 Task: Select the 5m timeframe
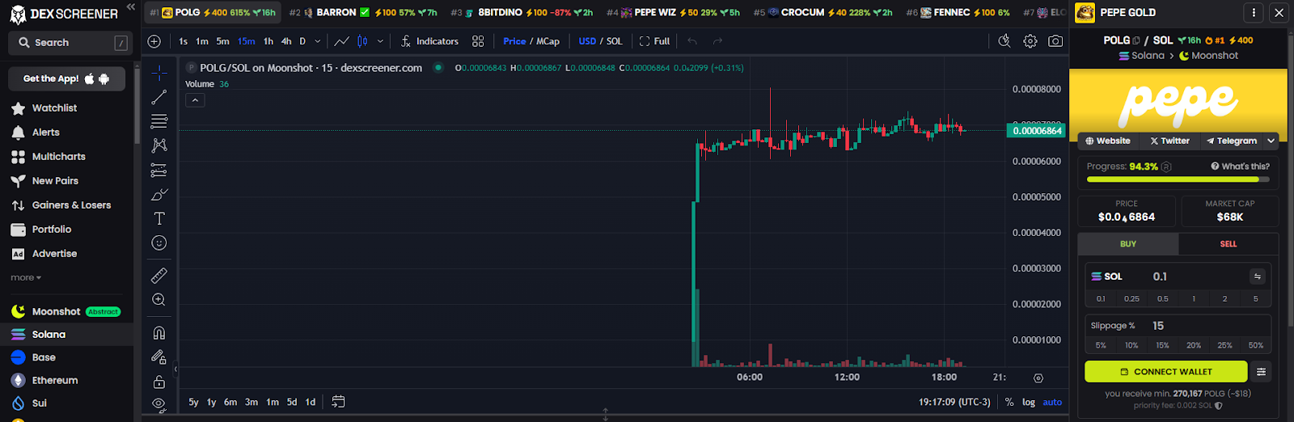222,41
